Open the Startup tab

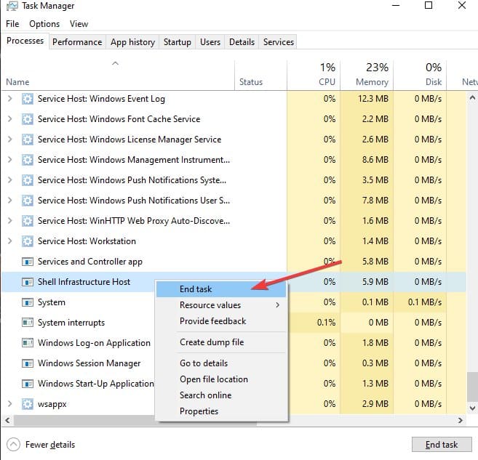pos(178,42)
